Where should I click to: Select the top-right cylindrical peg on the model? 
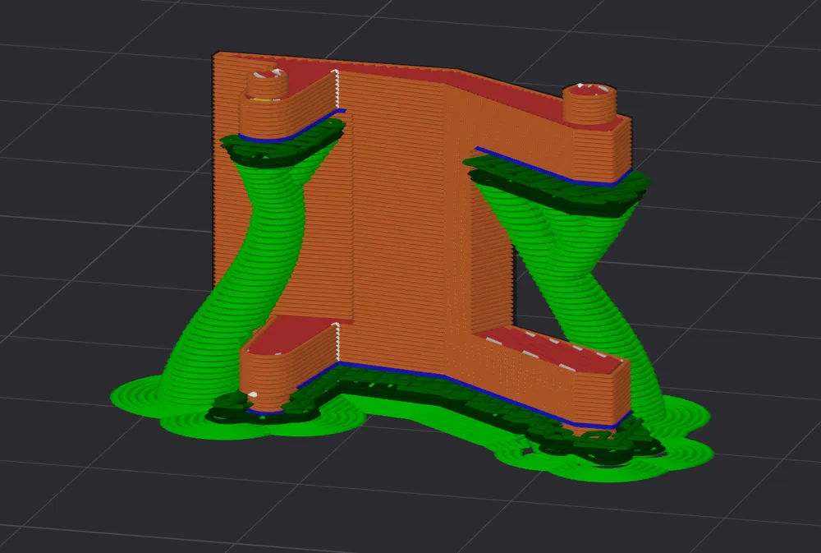pos(589,104)
